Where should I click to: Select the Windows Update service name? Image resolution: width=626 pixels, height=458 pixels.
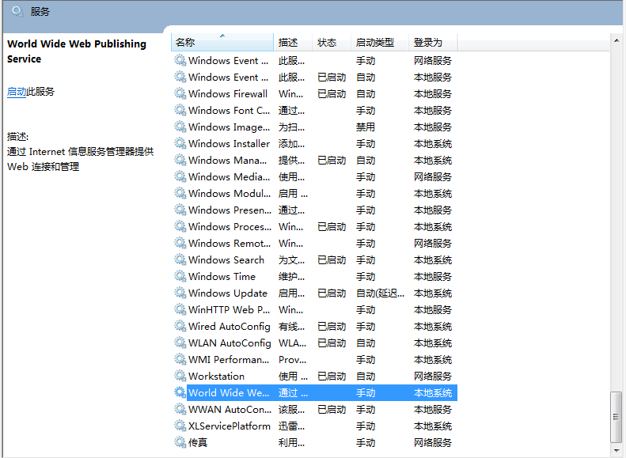point(228,293)
